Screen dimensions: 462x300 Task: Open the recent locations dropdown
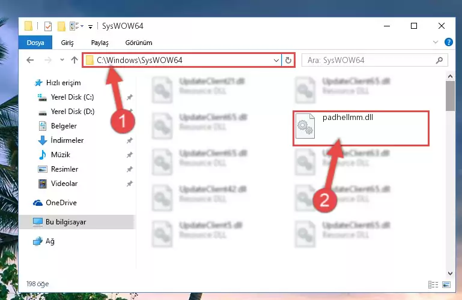(x=62, y=60)
